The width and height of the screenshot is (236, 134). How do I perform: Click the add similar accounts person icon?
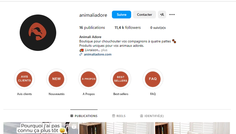pyautogui.click(x=162, y=14)
